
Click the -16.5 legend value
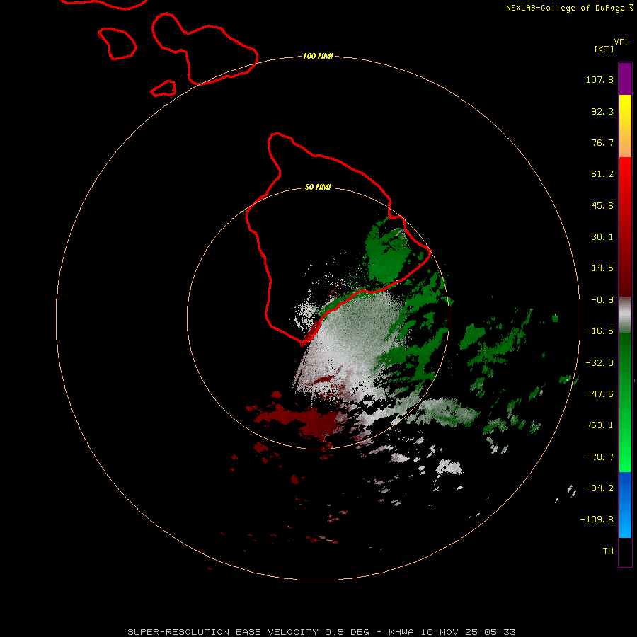(x=599, y=331)
